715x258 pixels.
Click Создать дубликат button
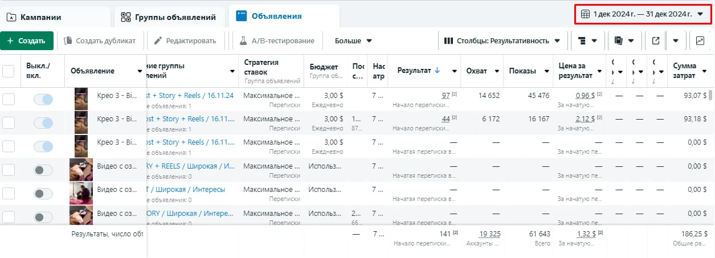tap(100, 41)
